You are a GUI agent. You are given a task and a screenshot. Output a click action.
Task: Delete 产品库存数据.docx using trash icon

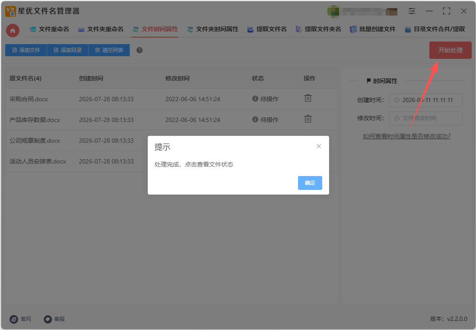tap(308, 119)
